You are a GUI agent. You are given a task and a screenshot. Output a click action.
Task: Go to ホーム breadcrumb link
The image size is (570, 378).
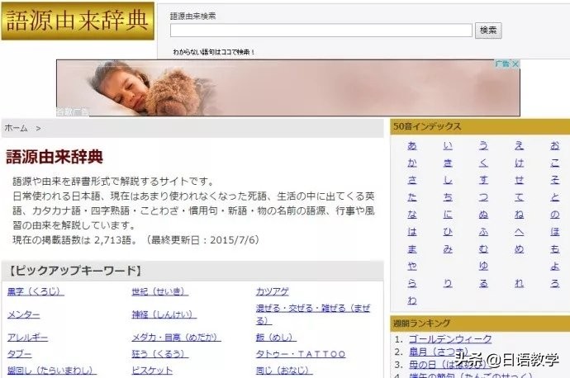click(16, 128)
